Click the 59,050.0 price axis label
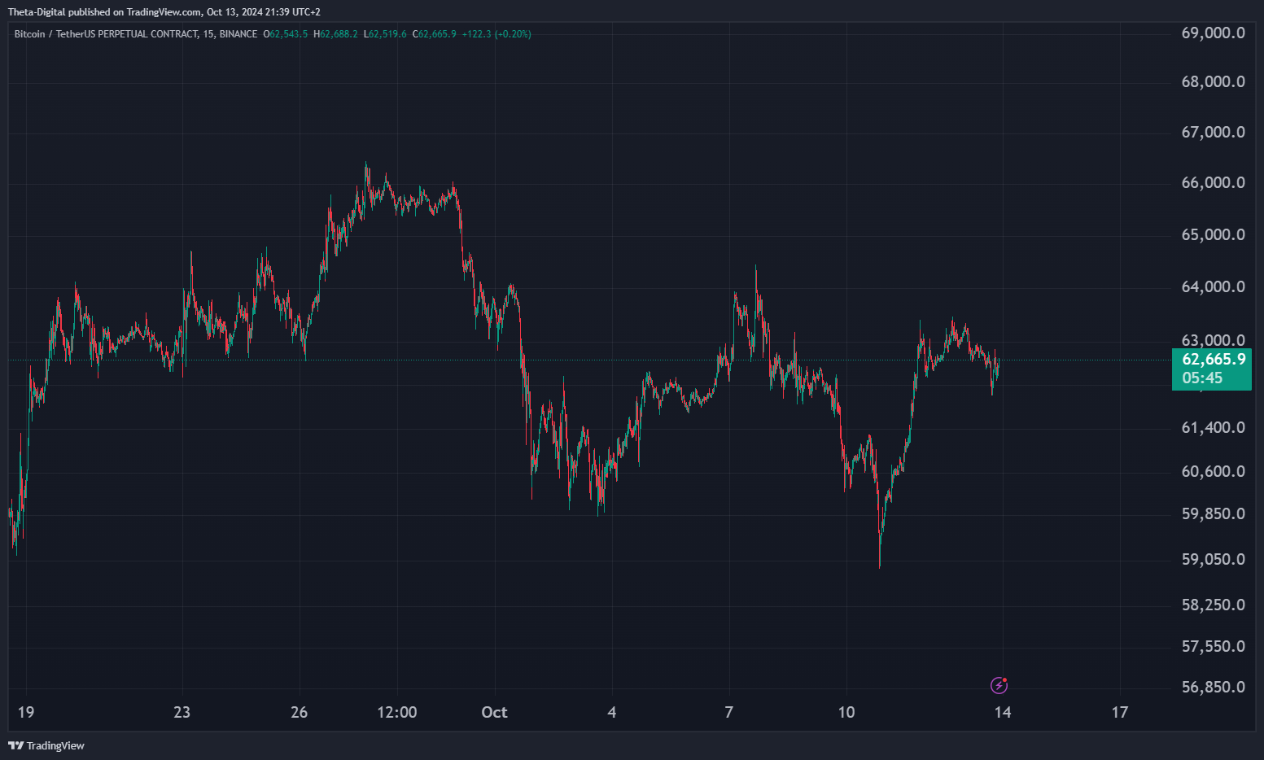 (x=1213, y=559)
